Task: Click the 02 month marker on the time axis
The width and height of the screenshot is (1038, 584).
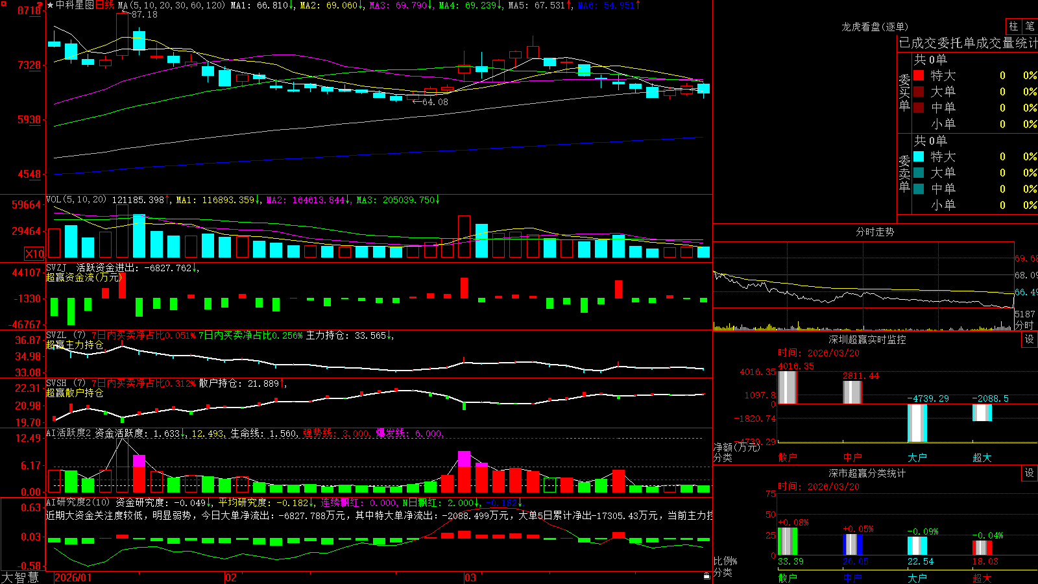Action: (231, 578)
